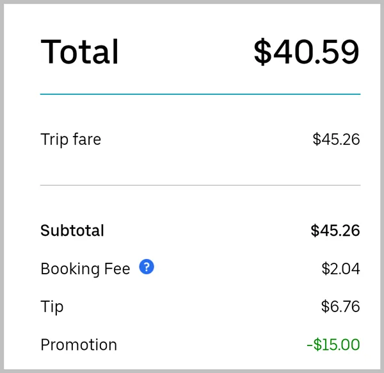This screenshot has height=373, width=384.
Task: Click the Tip label
Action: coord(52,307)
